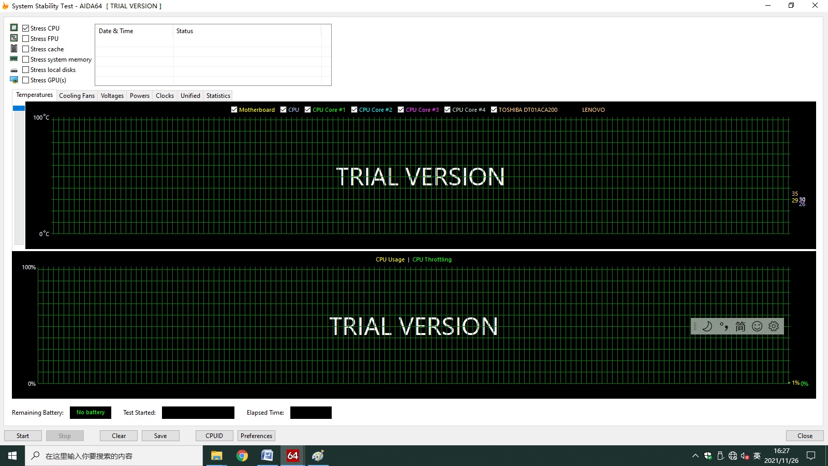Open the notification center icon
The width and height of the screenshot is (828, 466).
pyautogui.click(x=811, y=456)
